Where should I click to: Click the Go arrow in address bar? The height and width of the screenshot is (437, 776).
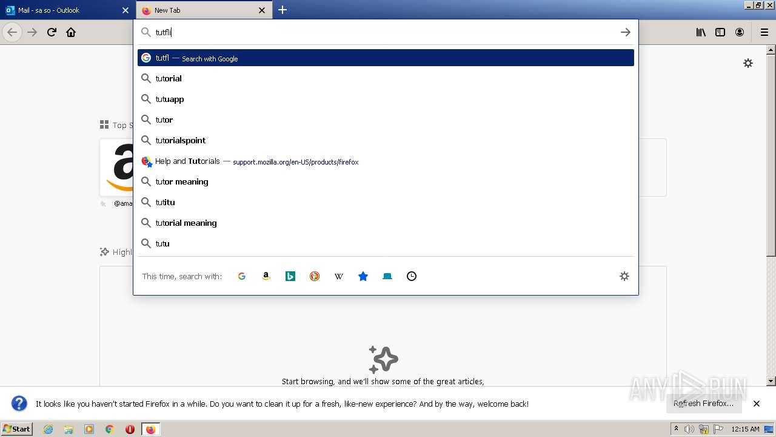tap(626, 32)
